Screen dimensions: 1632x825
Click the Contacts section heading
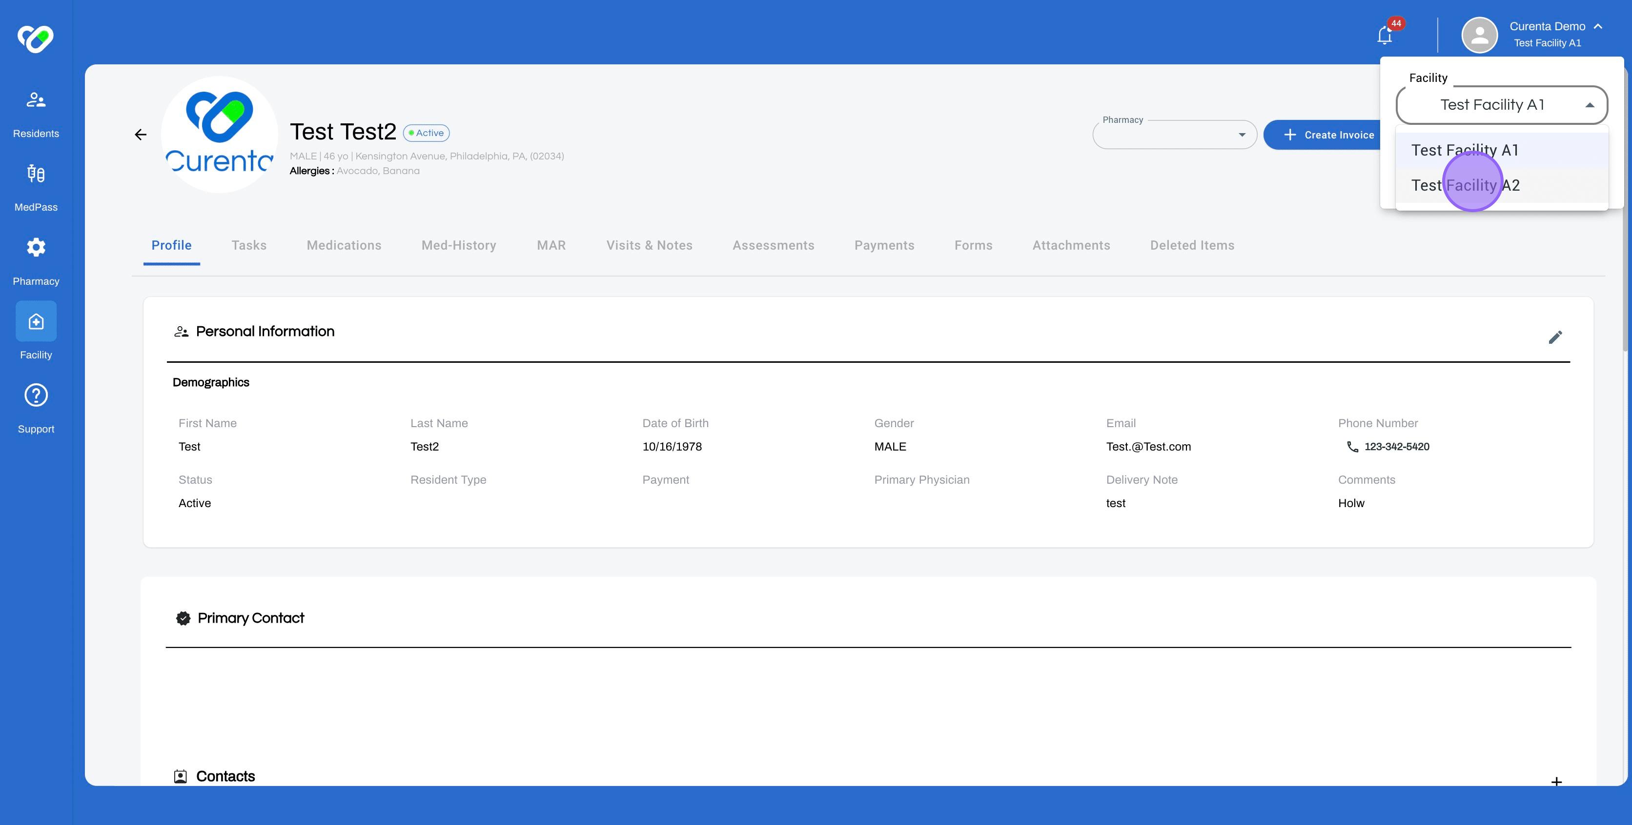coord(225,776)
